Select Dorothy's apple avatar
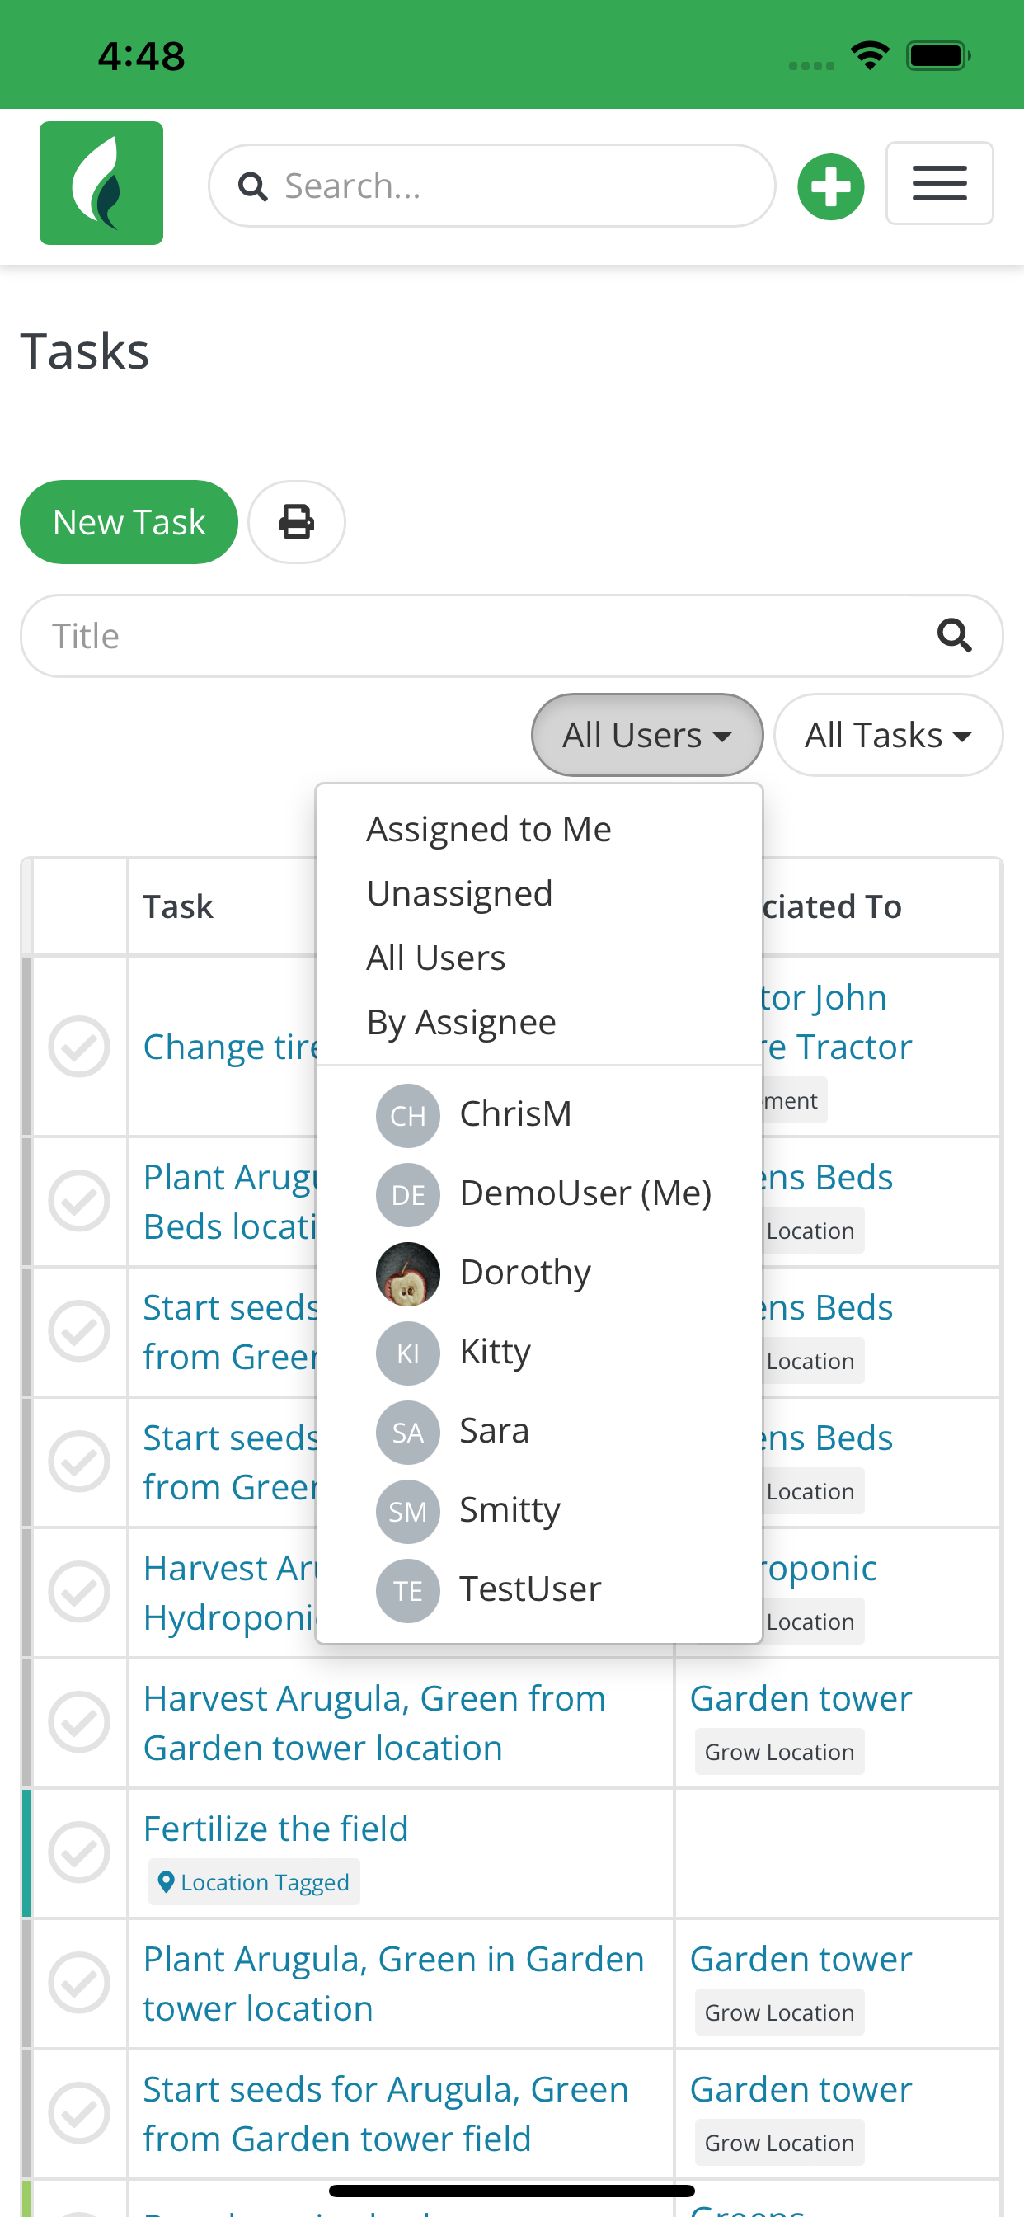This screenshot has width=1024, height=2217. [408, 1273]
